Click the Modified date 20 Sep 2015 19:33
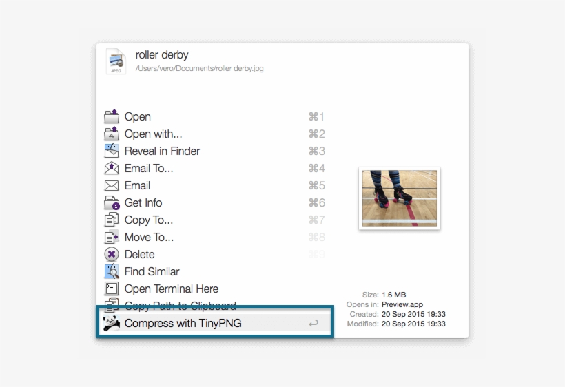This screenshot has height=387, width=565. [413, 324]
